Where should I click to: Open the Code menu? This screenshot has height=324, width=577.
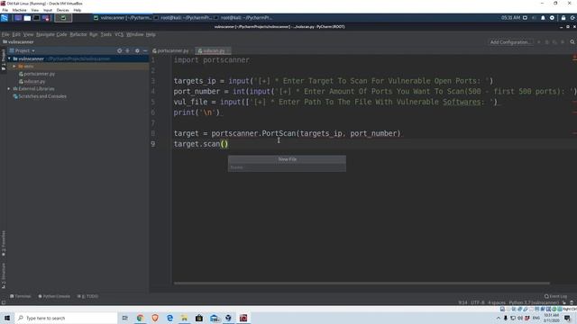(x=61, y=34)
